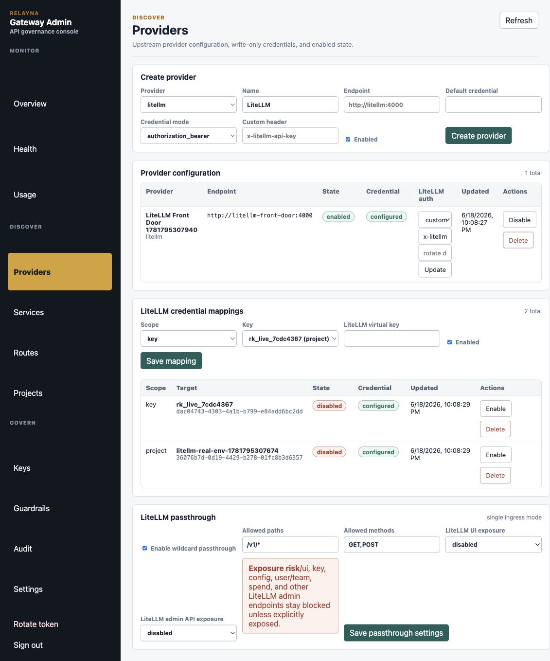This screenshot has height=661, width=550.
Task: Toggle Enable wildcard passthrough checkbox
Action: pos(144,548)
